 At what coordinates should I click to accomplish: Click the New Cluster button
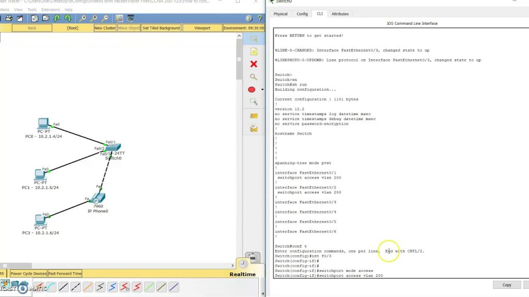coord(105,28)
